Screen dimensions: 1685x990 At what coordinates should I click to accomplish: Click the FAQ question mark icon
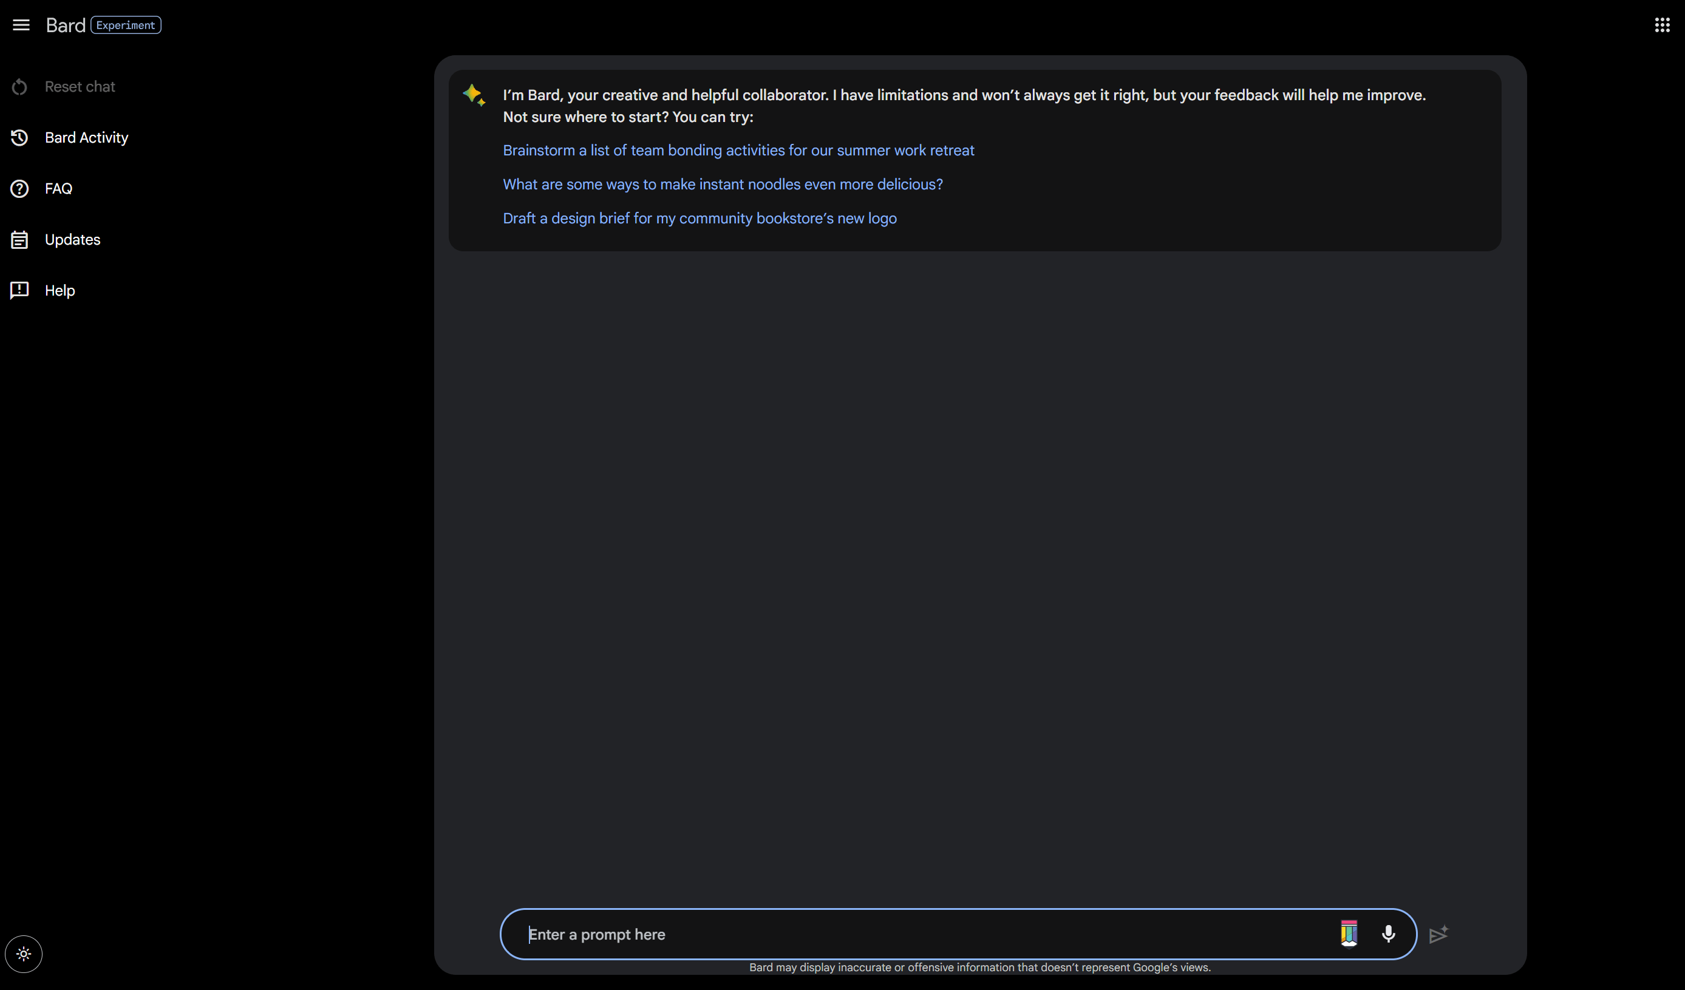point(19,189)
